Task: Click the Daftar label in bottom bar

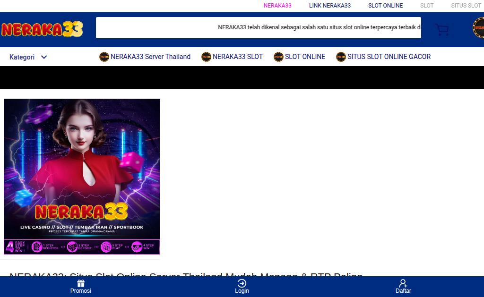Action: (403, 291)
